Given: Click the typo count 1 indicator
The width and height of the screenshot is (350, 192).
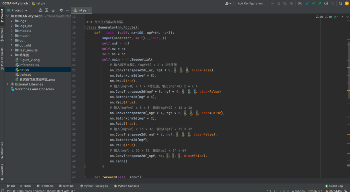Looking at the screenshot, I should (336, 17).
